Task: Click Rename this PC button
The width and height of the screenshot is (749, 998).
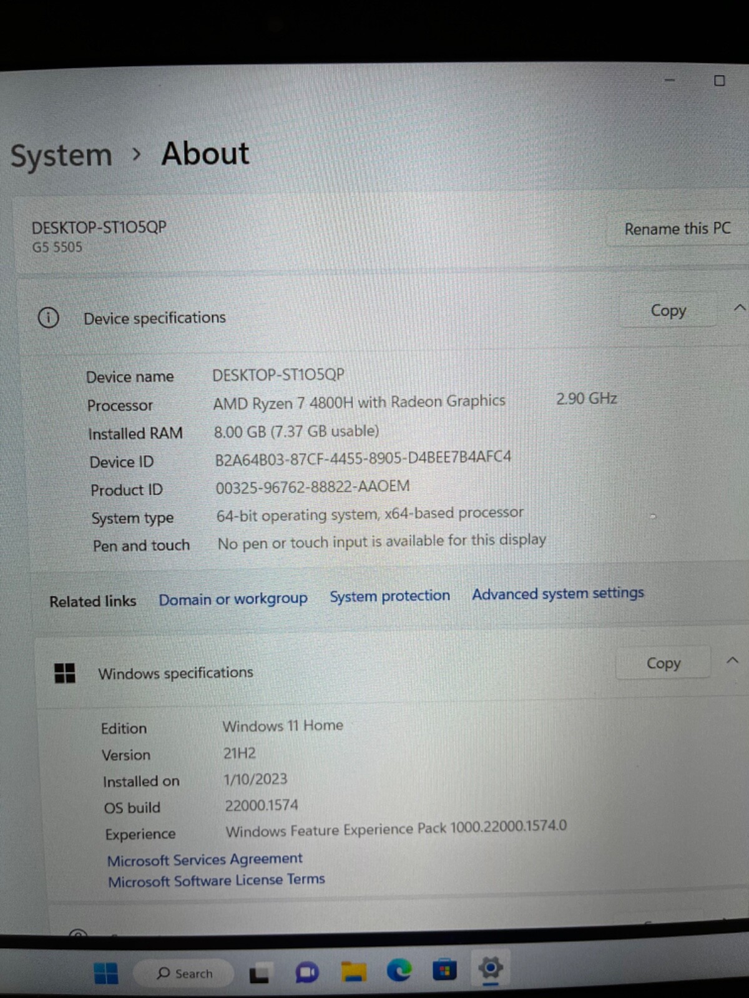Action: click(x=677, y=229)
